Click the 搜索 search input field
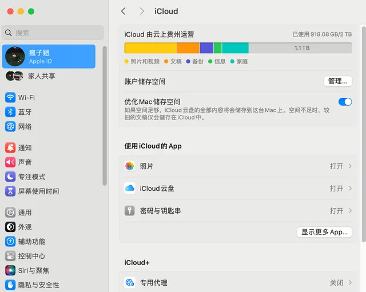Viewport: 366px width, 292px height. click(53, 33)
